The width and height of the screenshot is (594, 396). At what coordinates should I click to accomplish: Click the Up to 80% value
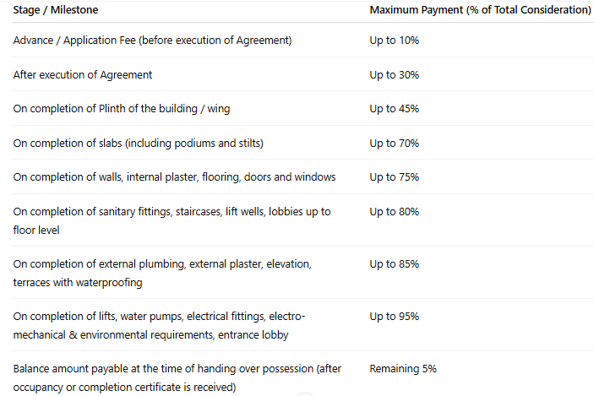394,212
